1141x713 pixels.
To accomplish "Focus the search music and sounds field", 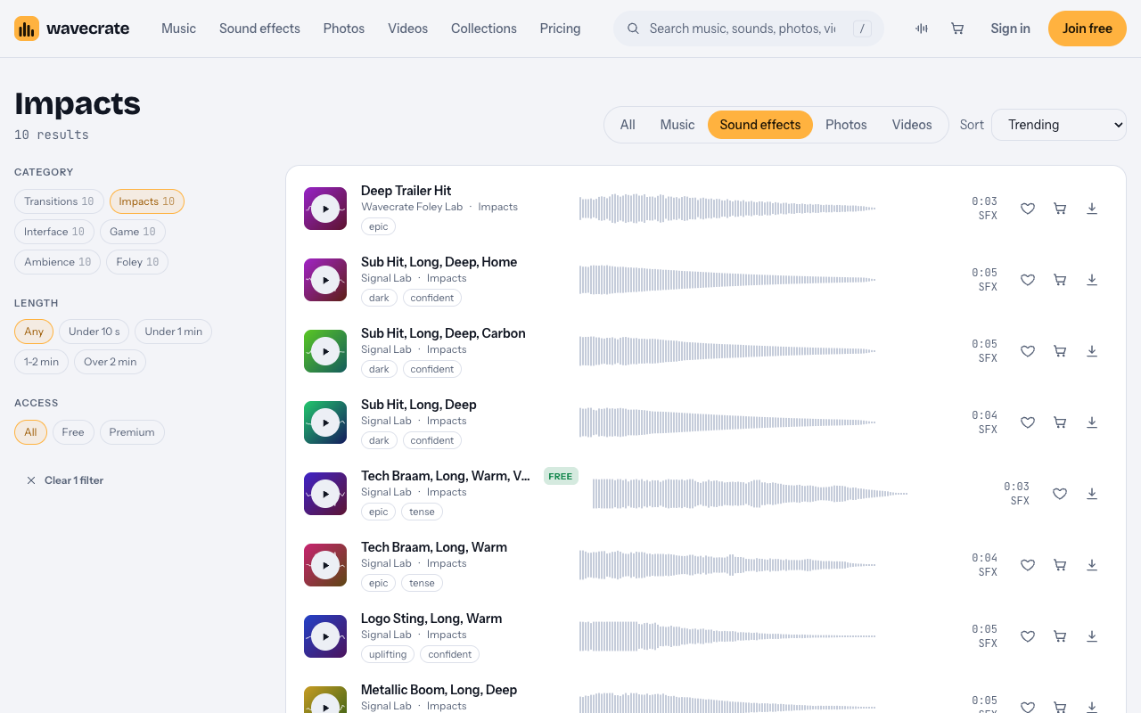I will [x=749, y=29].
